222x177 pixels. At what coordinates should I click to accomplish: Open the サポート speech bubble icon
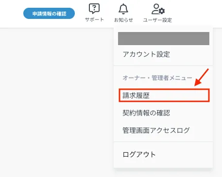pyautogui.click(x=94, y=9)
